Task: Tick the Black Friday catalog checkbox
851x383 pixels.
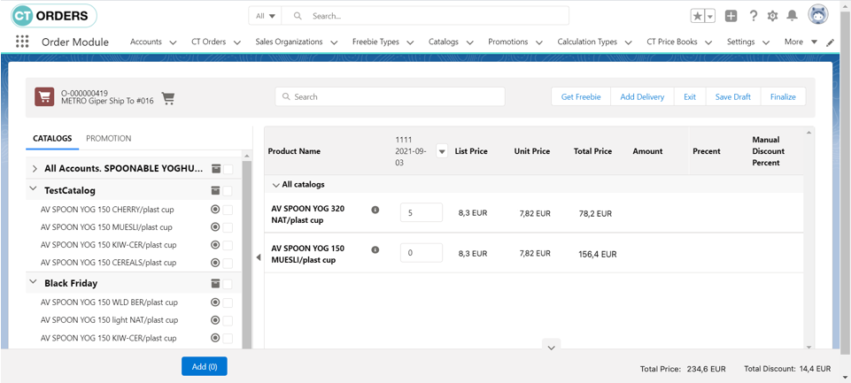Action: (x=228, y=284)
